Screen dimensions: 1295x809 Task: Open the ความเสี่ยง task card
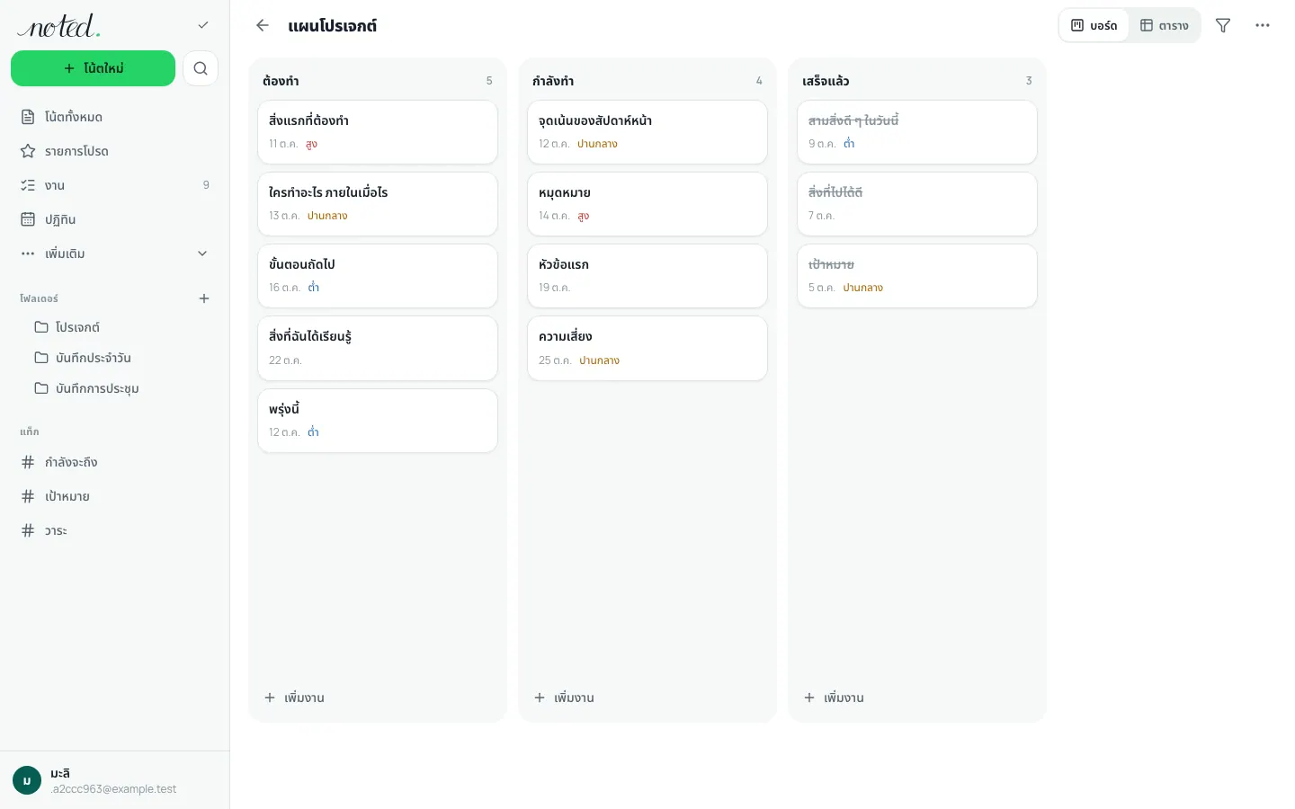pos(647,348)
